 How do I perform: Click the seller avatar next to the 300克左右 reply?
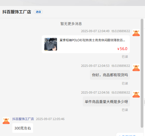[x=6, y=121]
